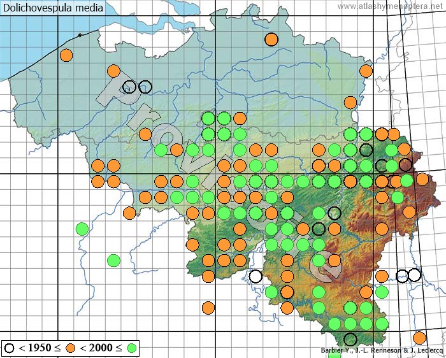Screen dimensions: 446x358
Task: Select the "< 1950 ≤" legend text
Action: [40, 348]
